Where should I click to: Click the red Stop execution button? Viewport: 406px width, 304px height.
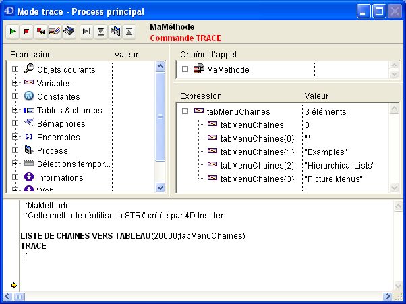coord(27,31)
